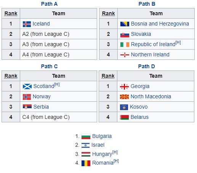Viewport: 197px width, 173px height.
Task: Click the Georgia flag icon
Action: (x=124, y=86)
